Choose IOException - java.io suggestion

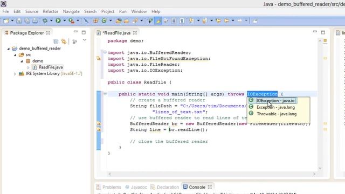pos(275,101)
